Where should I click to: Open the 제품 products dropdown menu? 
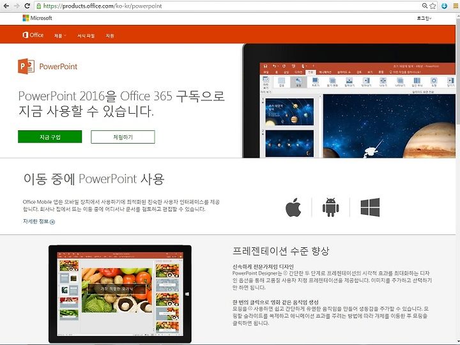pos(60,36)
